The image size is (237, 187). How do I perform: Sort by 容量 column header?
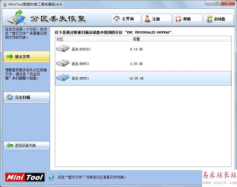pos(136,39)
